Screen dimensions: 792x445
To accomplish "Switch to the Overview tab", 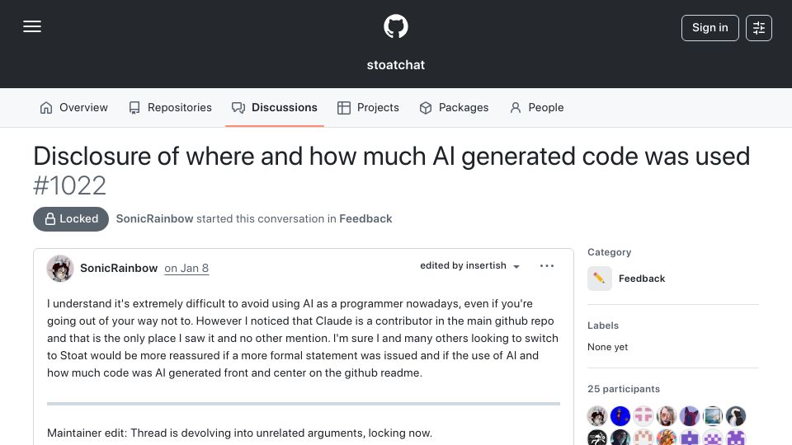I will (73, 107).
